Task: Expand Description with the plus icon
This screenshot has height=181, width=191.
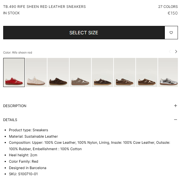Action: tap(175, 106)
